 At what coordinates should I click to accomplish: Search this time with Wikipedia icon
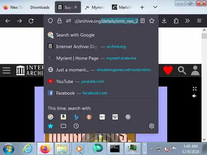click(115, 117)
